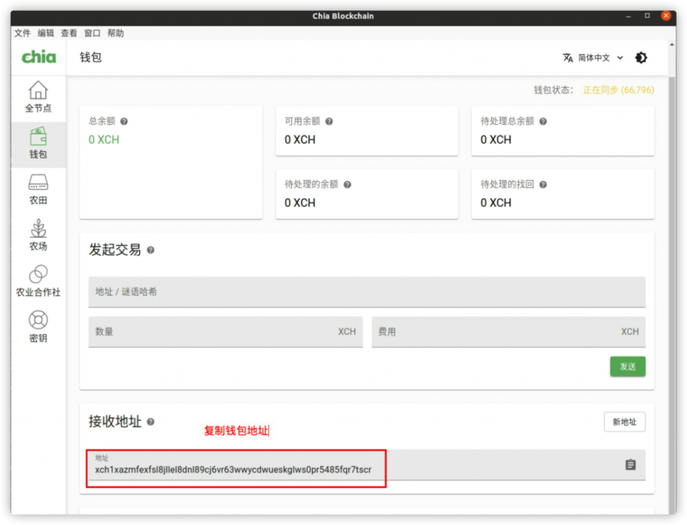Click the 地址 / 谜语哈希 input field

tap(366, 292)
